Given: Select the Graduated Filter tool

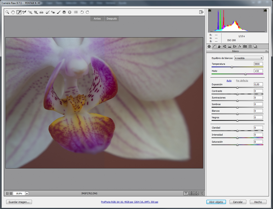Looking at the screenshot, I should (x=64, y=12).
